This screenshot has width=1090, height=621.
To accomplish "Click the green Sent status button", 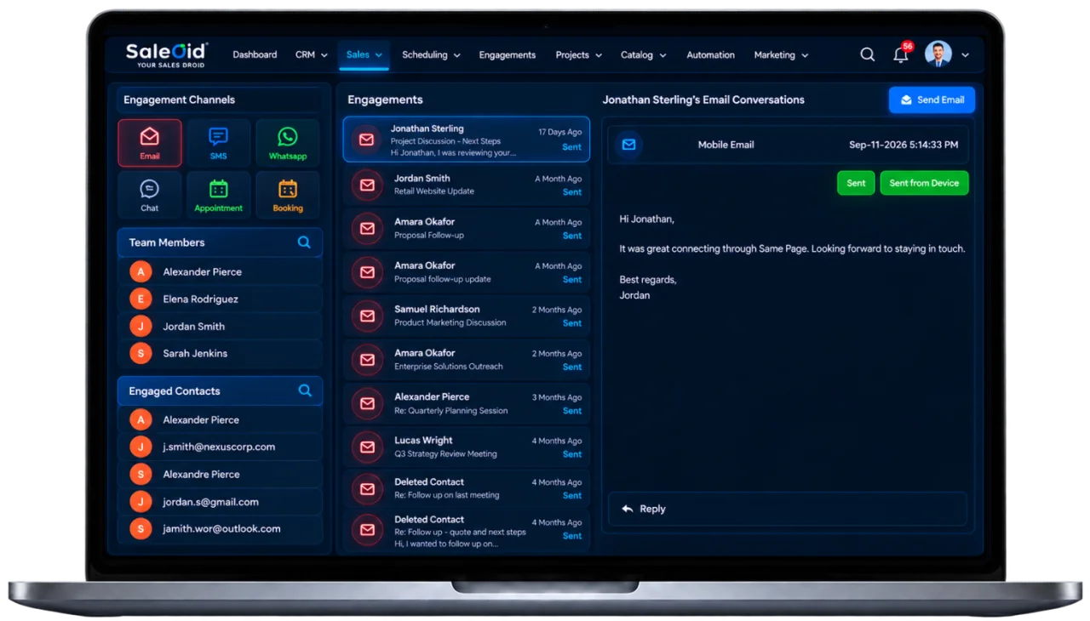I will pyautogui.click(x=856, y=183).
